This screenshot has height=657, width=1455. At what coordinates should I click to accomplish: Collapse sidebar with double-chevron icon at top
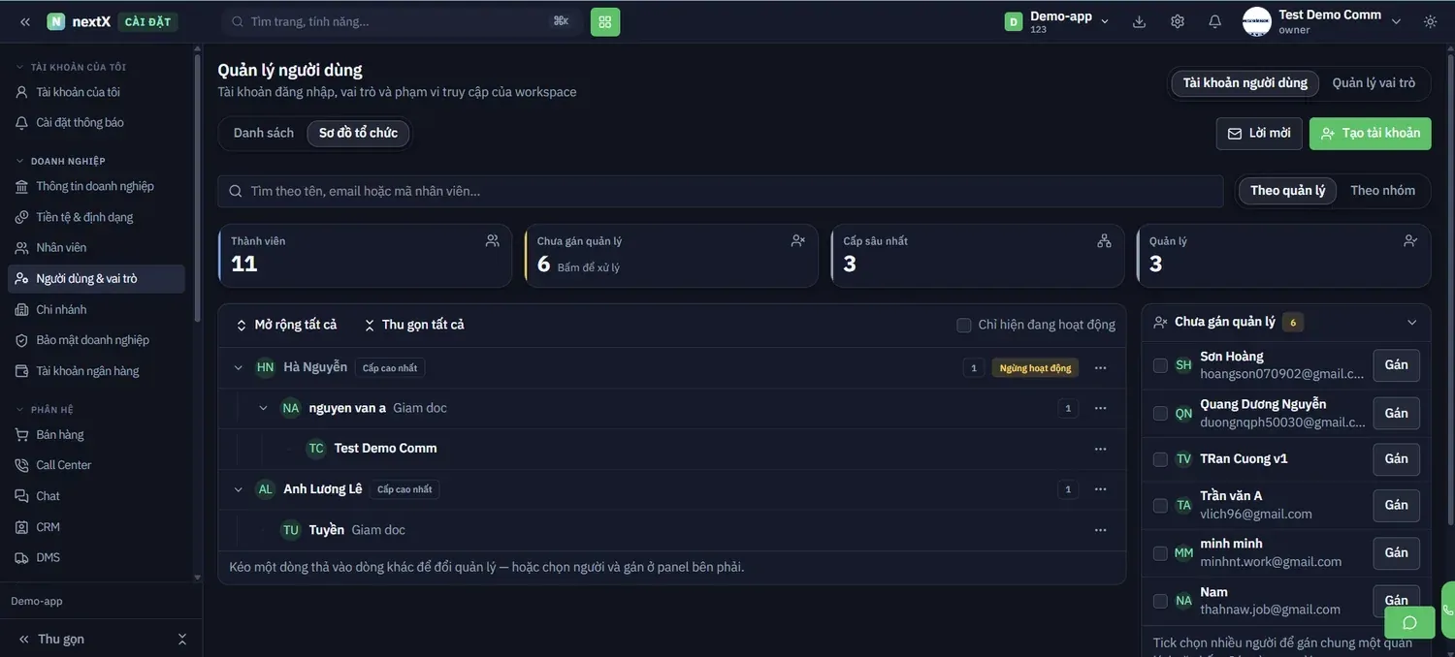pos(25,21)
